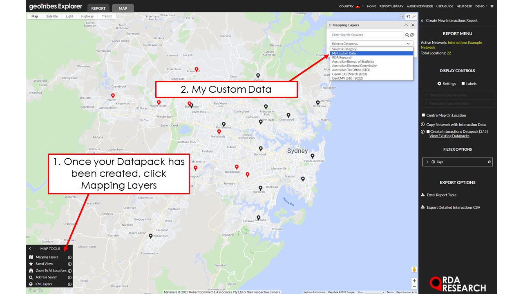The width and height of the screenshot is (523, 294).
Task: Click the Saved Views star icon
Action: [31, 264]
